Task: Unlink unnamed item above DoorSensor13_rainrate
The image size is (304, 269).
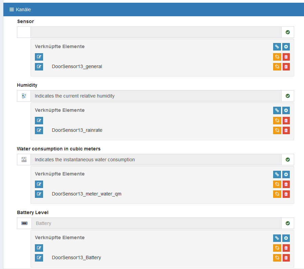Action: pyautogui.click(x=277, y=121)
